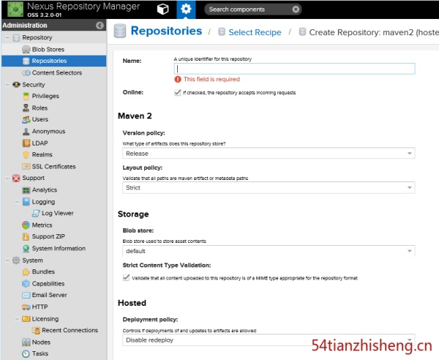
Task: Open Blob store dropdown showing default
Action: [269, 251]
